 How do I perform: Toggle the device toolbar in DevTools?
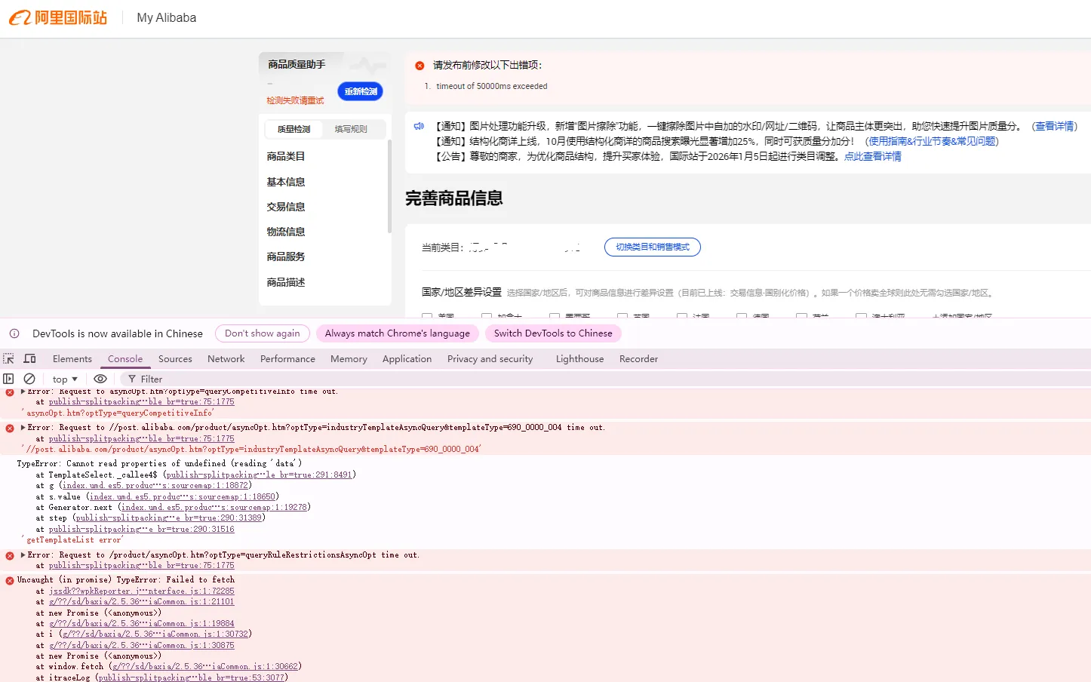(x=29, y=358)
